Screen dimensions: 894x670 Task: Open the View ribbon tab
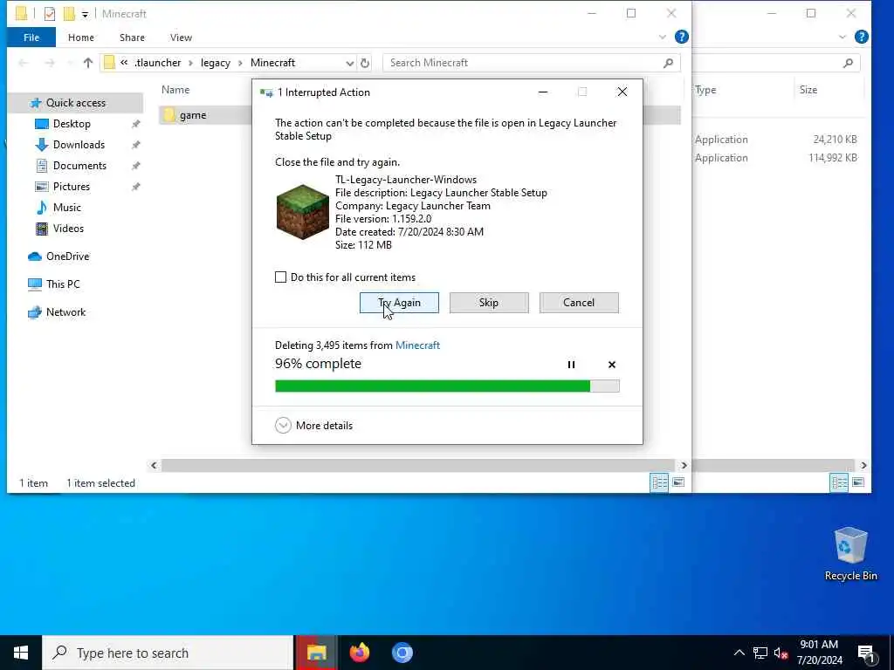(x=181, y=38)
